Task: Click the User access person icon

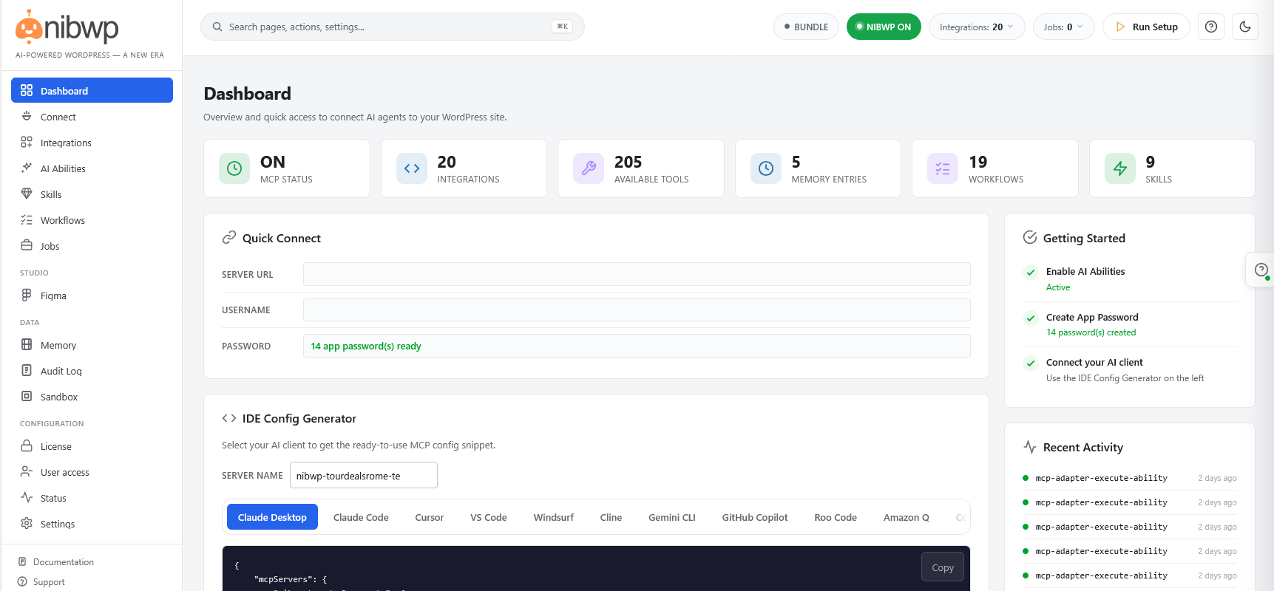Action: [27, 471]
